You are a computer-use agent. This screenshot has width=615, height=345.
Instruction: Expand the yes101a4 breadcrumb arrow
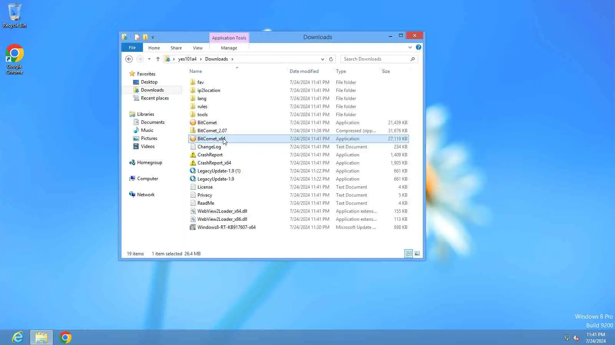(x=201, y=59)
